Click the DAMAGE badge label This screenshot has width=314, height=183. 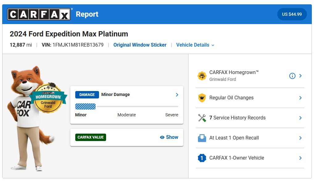(x=87, y=95)
